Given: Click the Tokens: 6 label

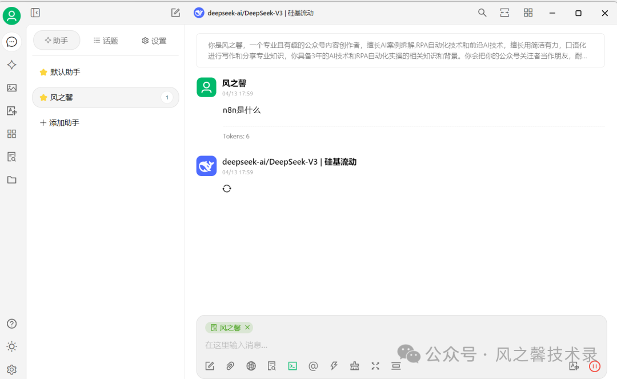Looking at the screenshot, I should (236, 136).
